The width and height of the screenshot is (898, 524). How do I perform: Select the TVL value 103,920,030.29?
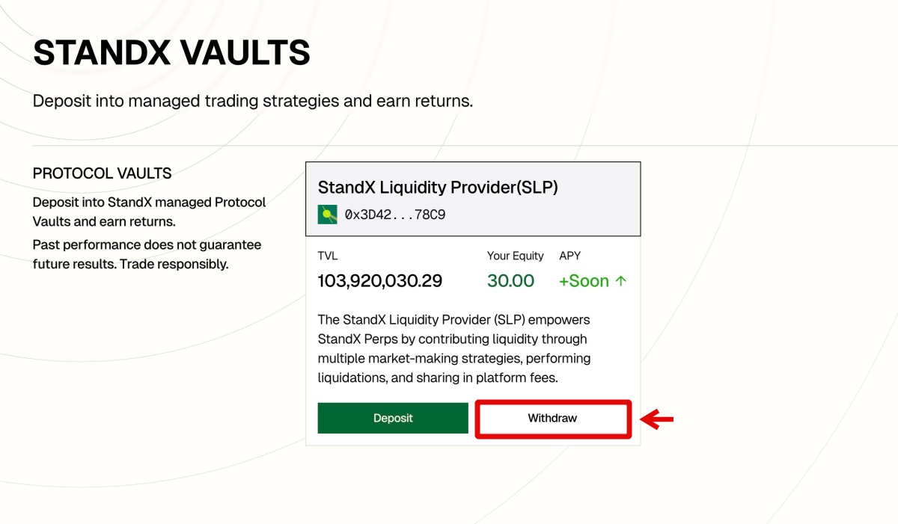[x=380, y=280]
